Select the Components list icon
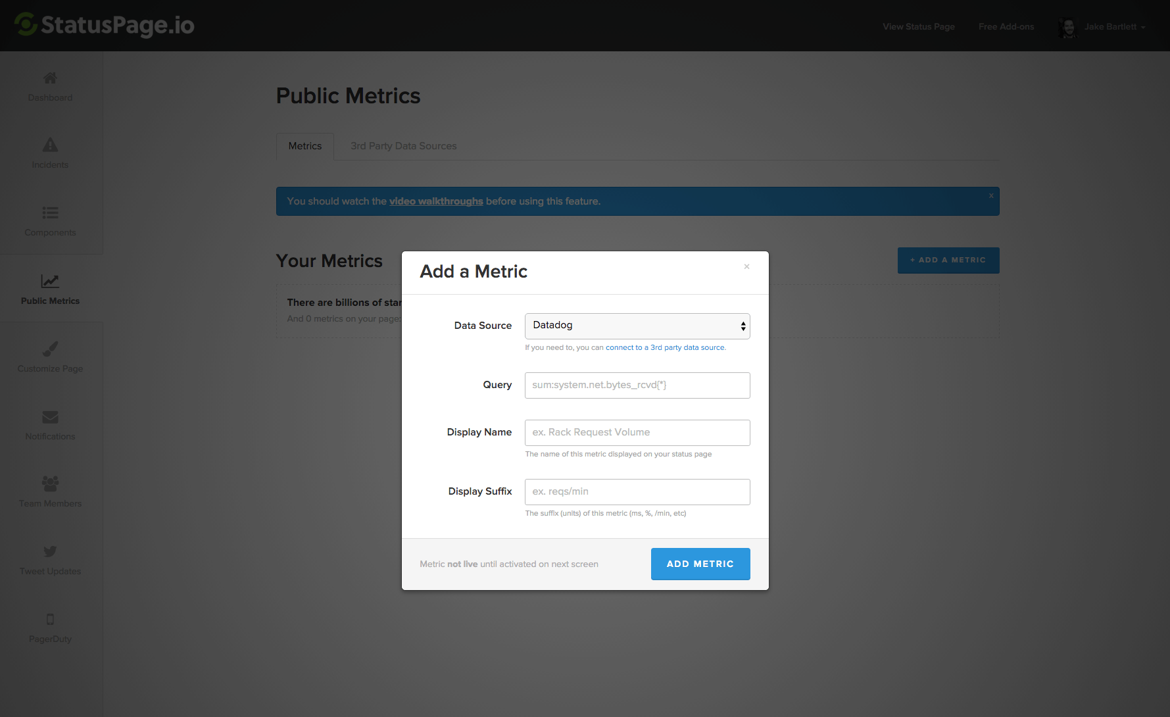The width and height of the screenshot is (1170, 717). (50, 213)
